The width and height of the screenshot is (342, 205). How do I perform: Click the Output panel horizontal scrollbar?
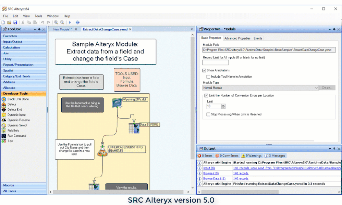tap(240, 192)
